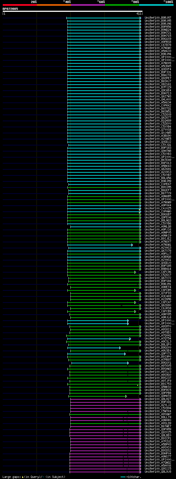Click the UniRef100_C6JRS8 label

pos(158,308)
